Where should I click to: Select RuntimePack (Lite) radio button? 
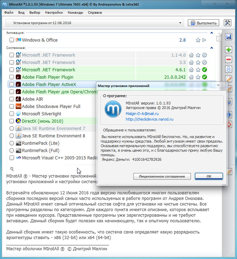pyautogui.click(x=12, y=143)
